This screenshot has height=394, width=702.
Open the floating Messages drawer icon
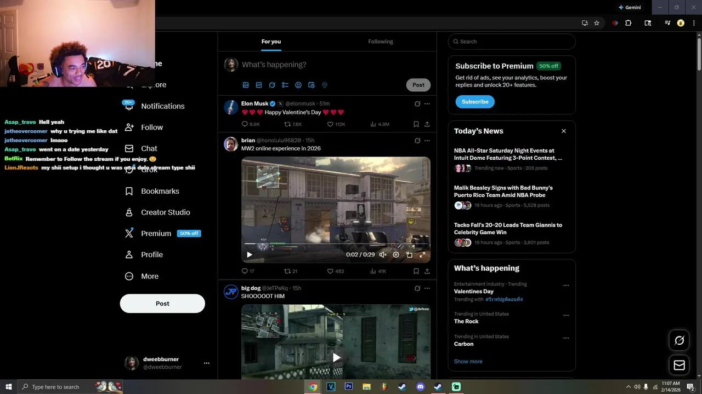pos(679,365)
